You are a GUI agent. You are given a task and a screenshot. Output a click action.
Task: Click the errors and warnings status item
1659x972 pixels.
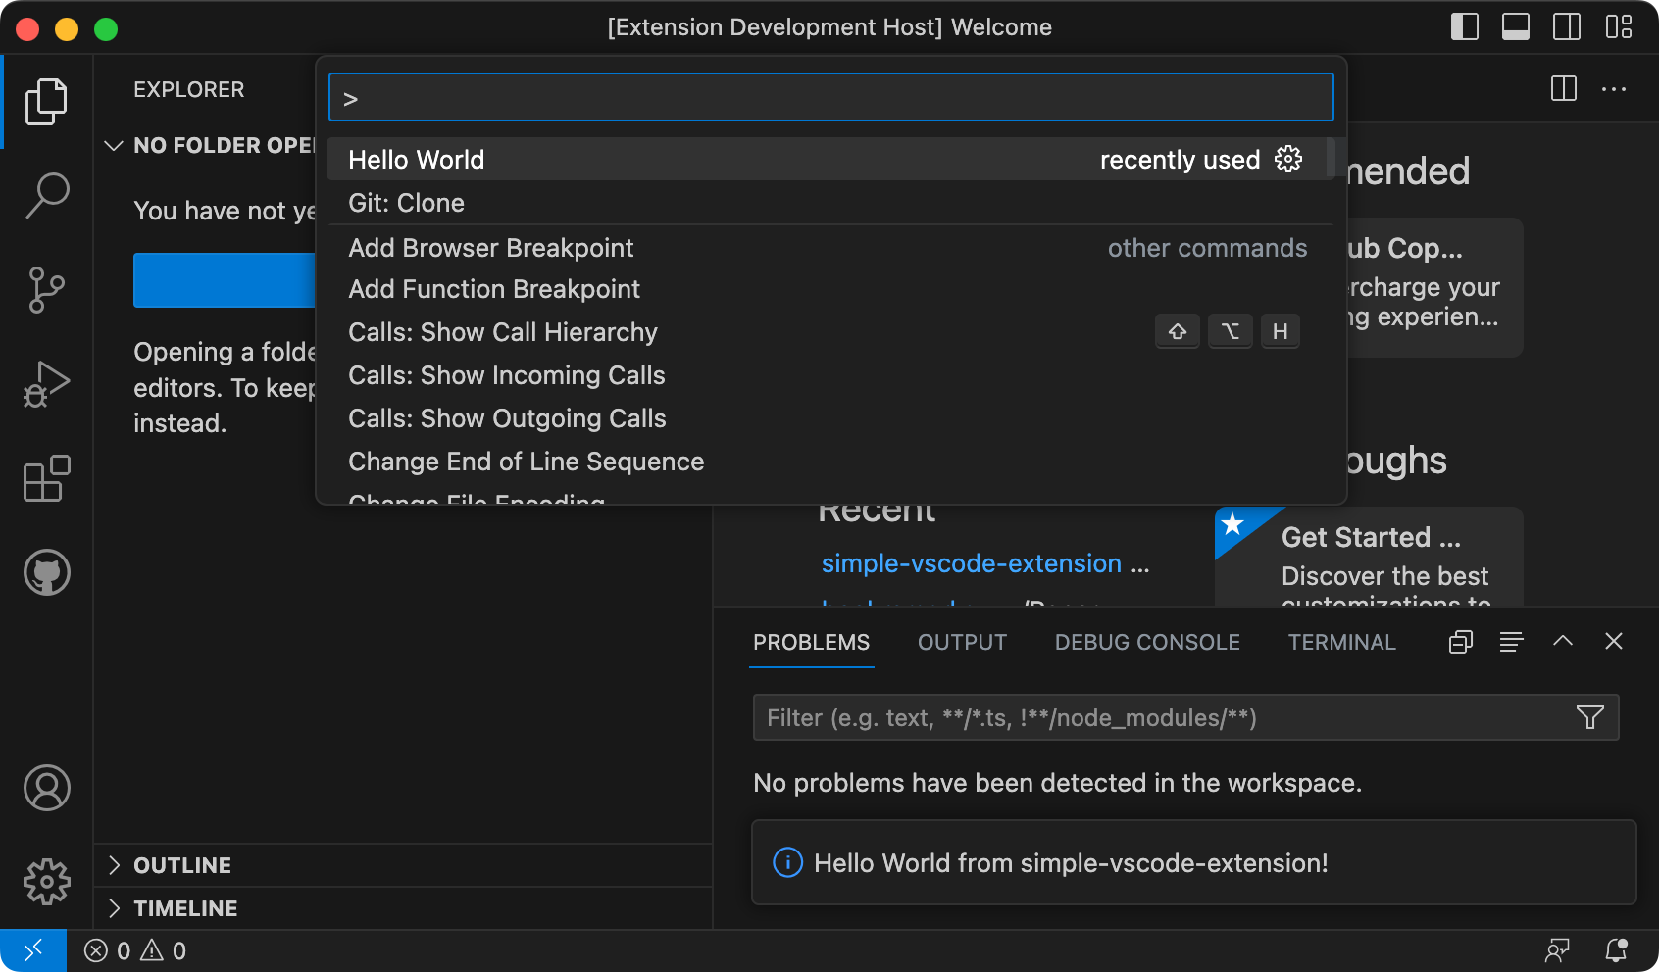point(135,950)
